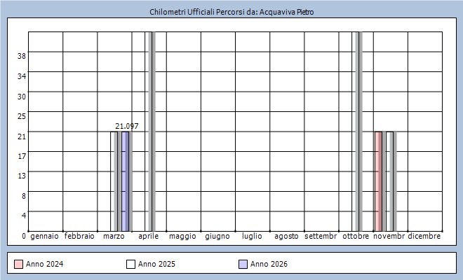This screenshot has width=463, height=280.
Task: Click the agosto month axis label
Action: (x=286, y=237)
